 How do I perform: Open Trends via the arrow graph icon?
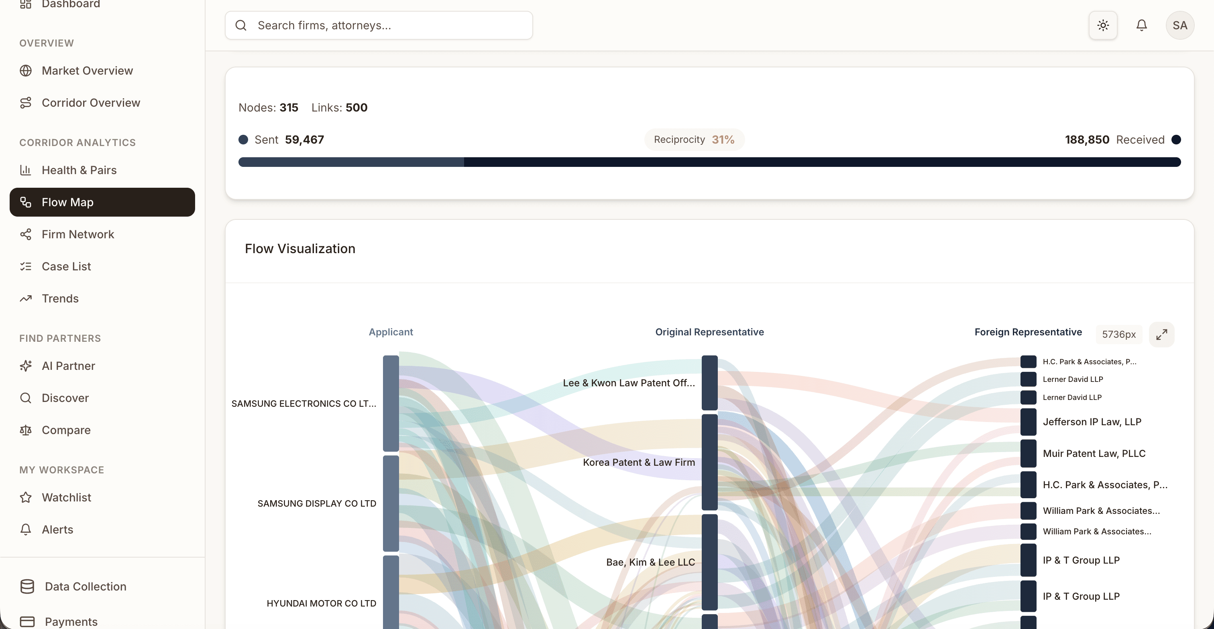click(x=26, y=298)
